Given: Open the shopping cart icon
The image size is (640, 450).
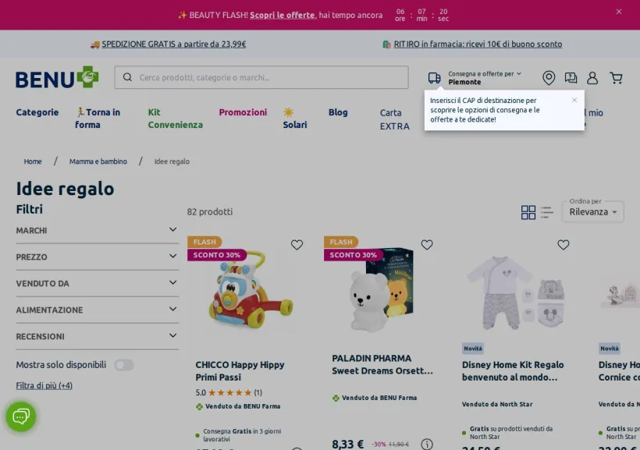Looking at the screenshot, I should tap(616, 77).
